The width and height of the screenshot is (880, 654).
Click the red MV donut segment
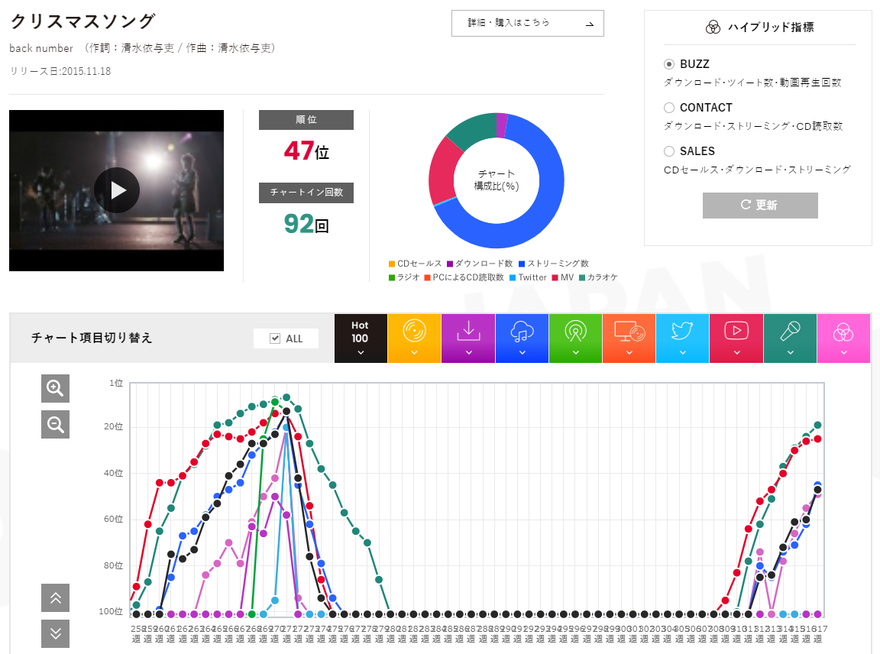442,171
